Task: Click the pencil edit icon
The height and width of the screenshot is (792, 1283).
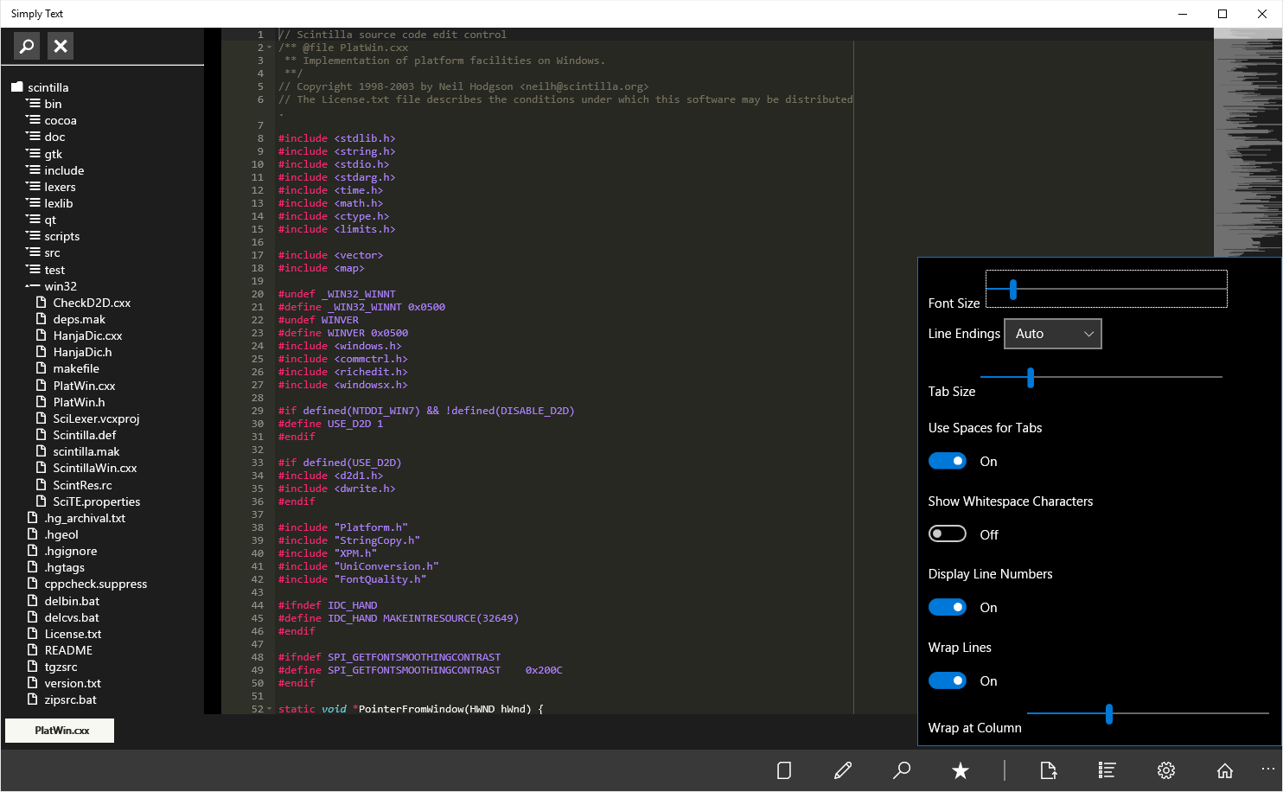Action: coord(843,770)
